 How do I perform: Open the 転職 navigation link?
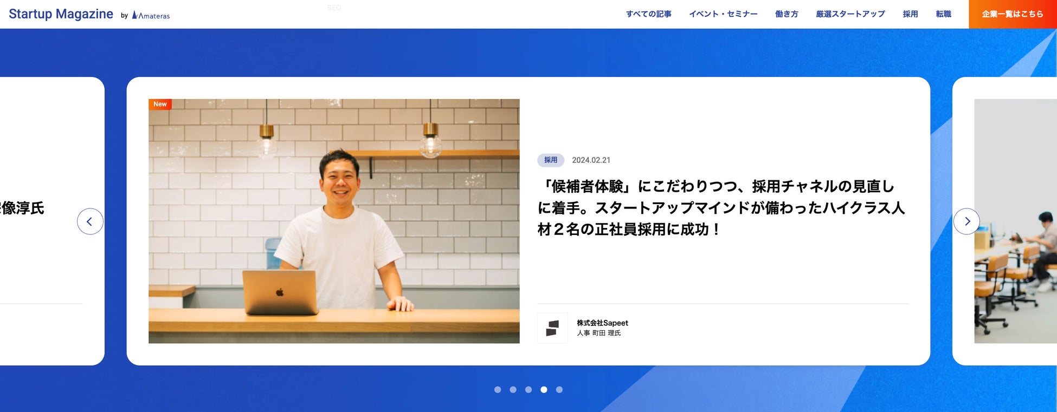[x=943, y=14]
